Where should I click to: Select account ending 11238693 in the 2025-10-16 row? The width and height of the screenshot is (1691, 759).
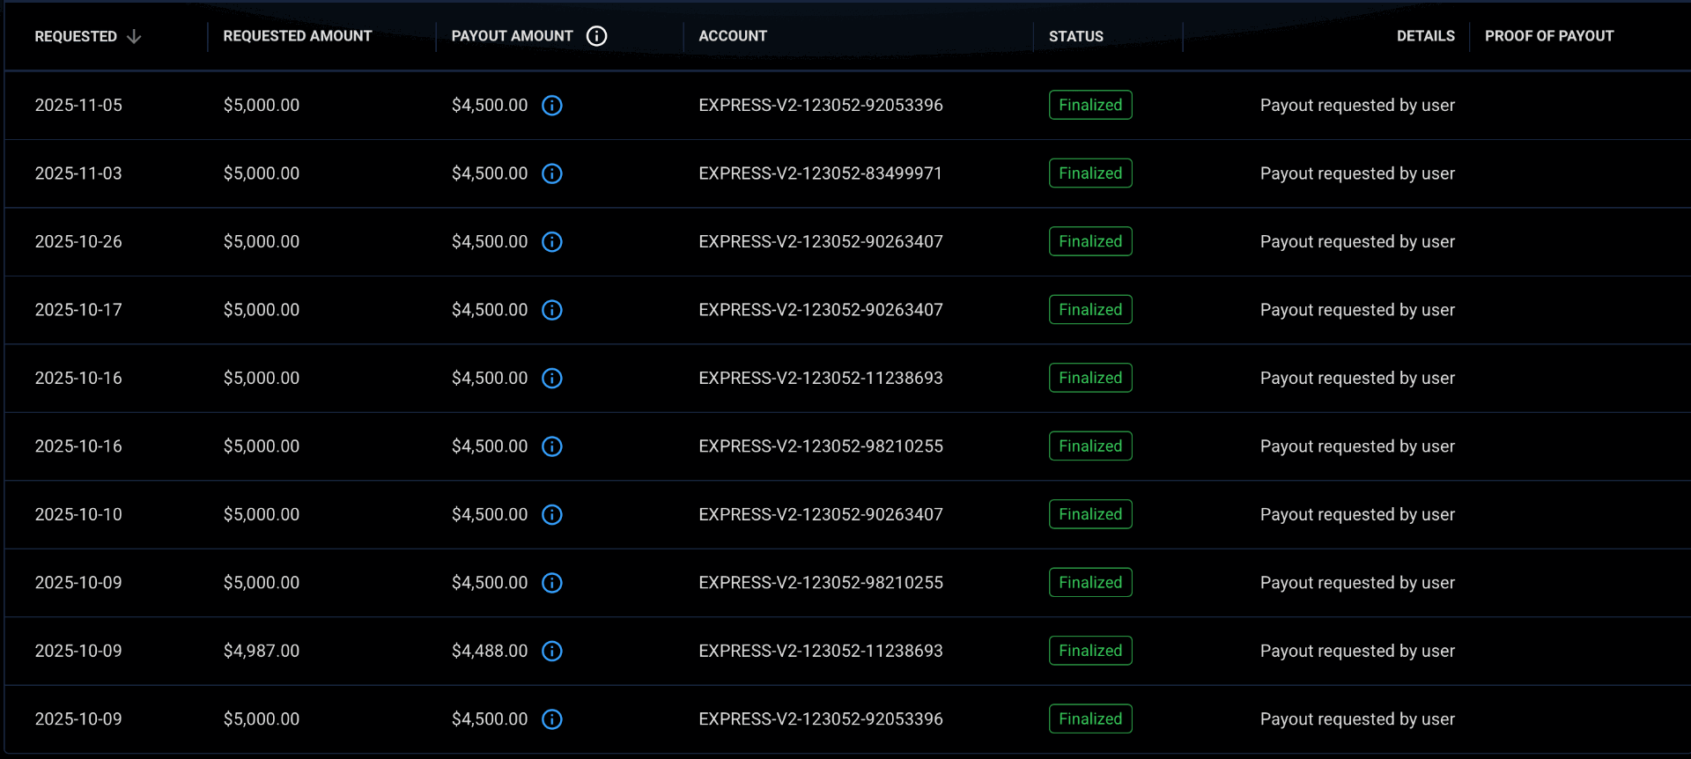pos(821,379)
